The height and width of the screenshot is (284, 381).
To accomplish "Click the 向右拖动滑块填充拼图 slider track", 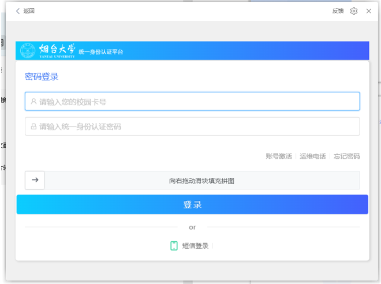I will point(202,181).
